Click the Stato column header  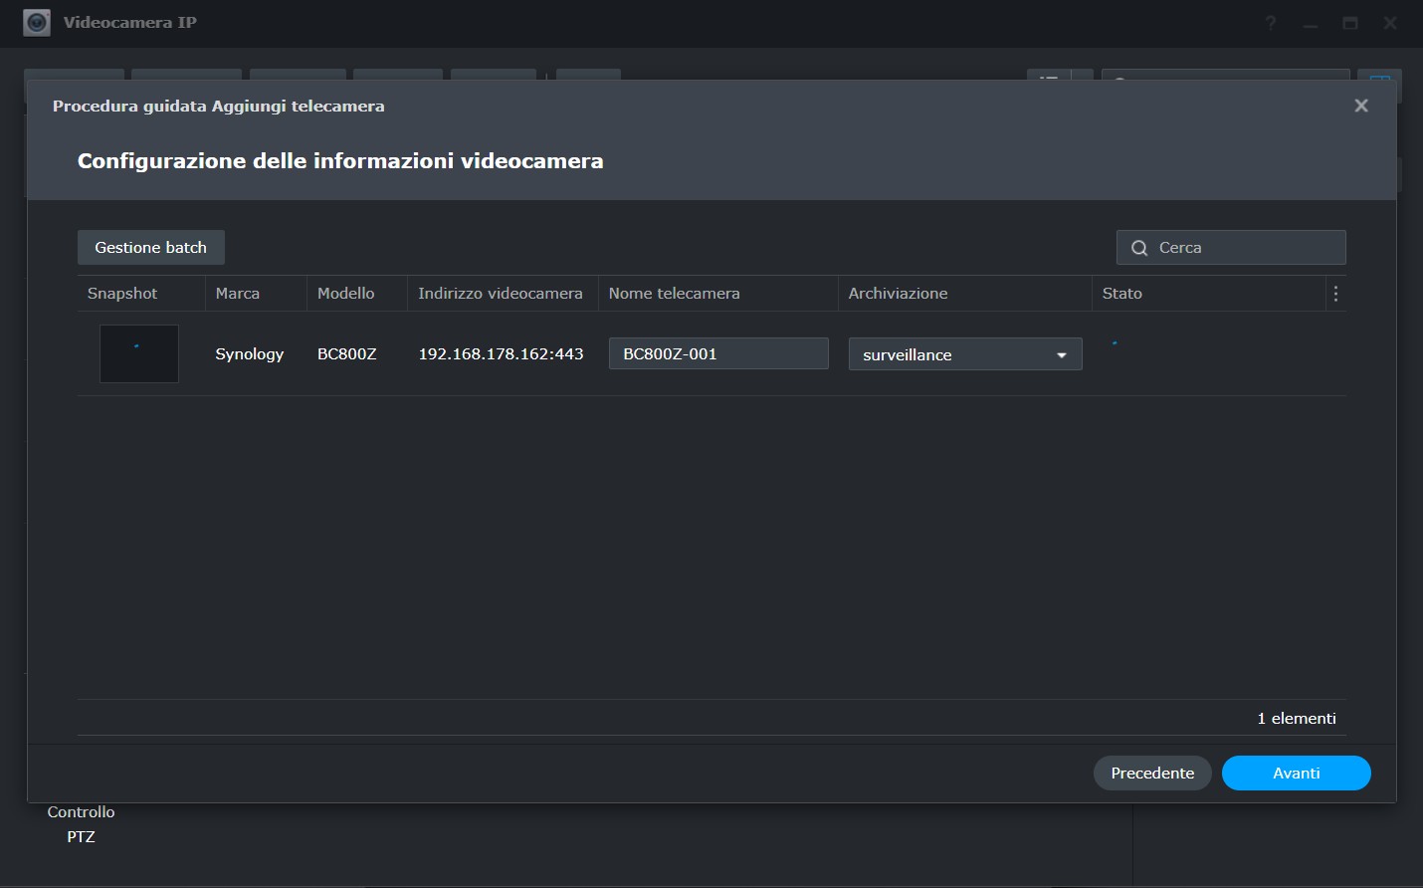click(1122, 294)
